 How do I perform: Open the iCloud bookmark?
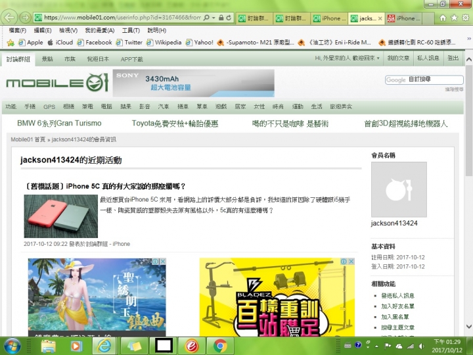(x=60, y=43)
